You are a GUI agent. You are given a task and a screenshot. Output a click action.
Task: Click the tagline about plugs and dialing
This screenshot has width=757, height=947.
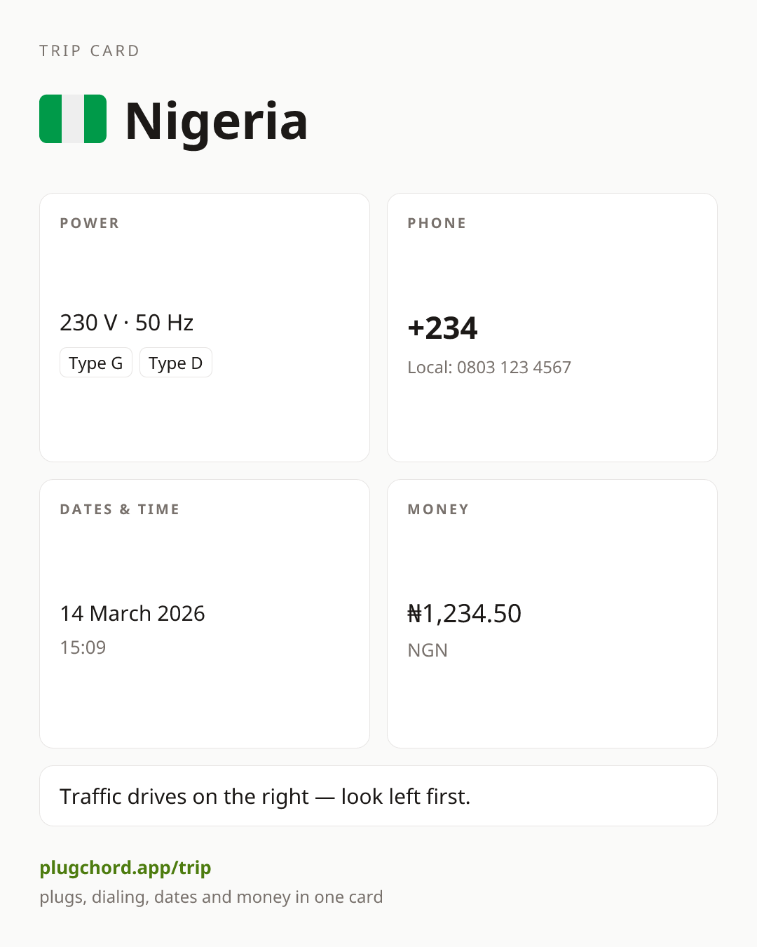(x=211, y=897)
